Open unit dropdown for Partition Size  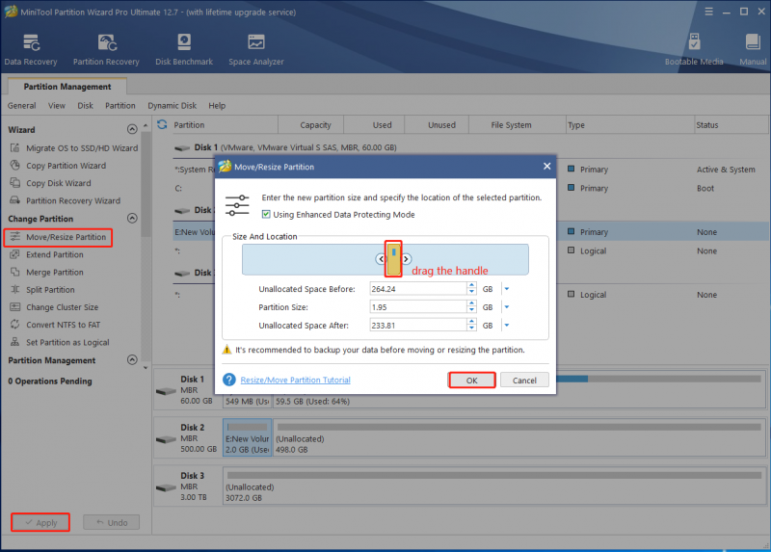(507, 307)
